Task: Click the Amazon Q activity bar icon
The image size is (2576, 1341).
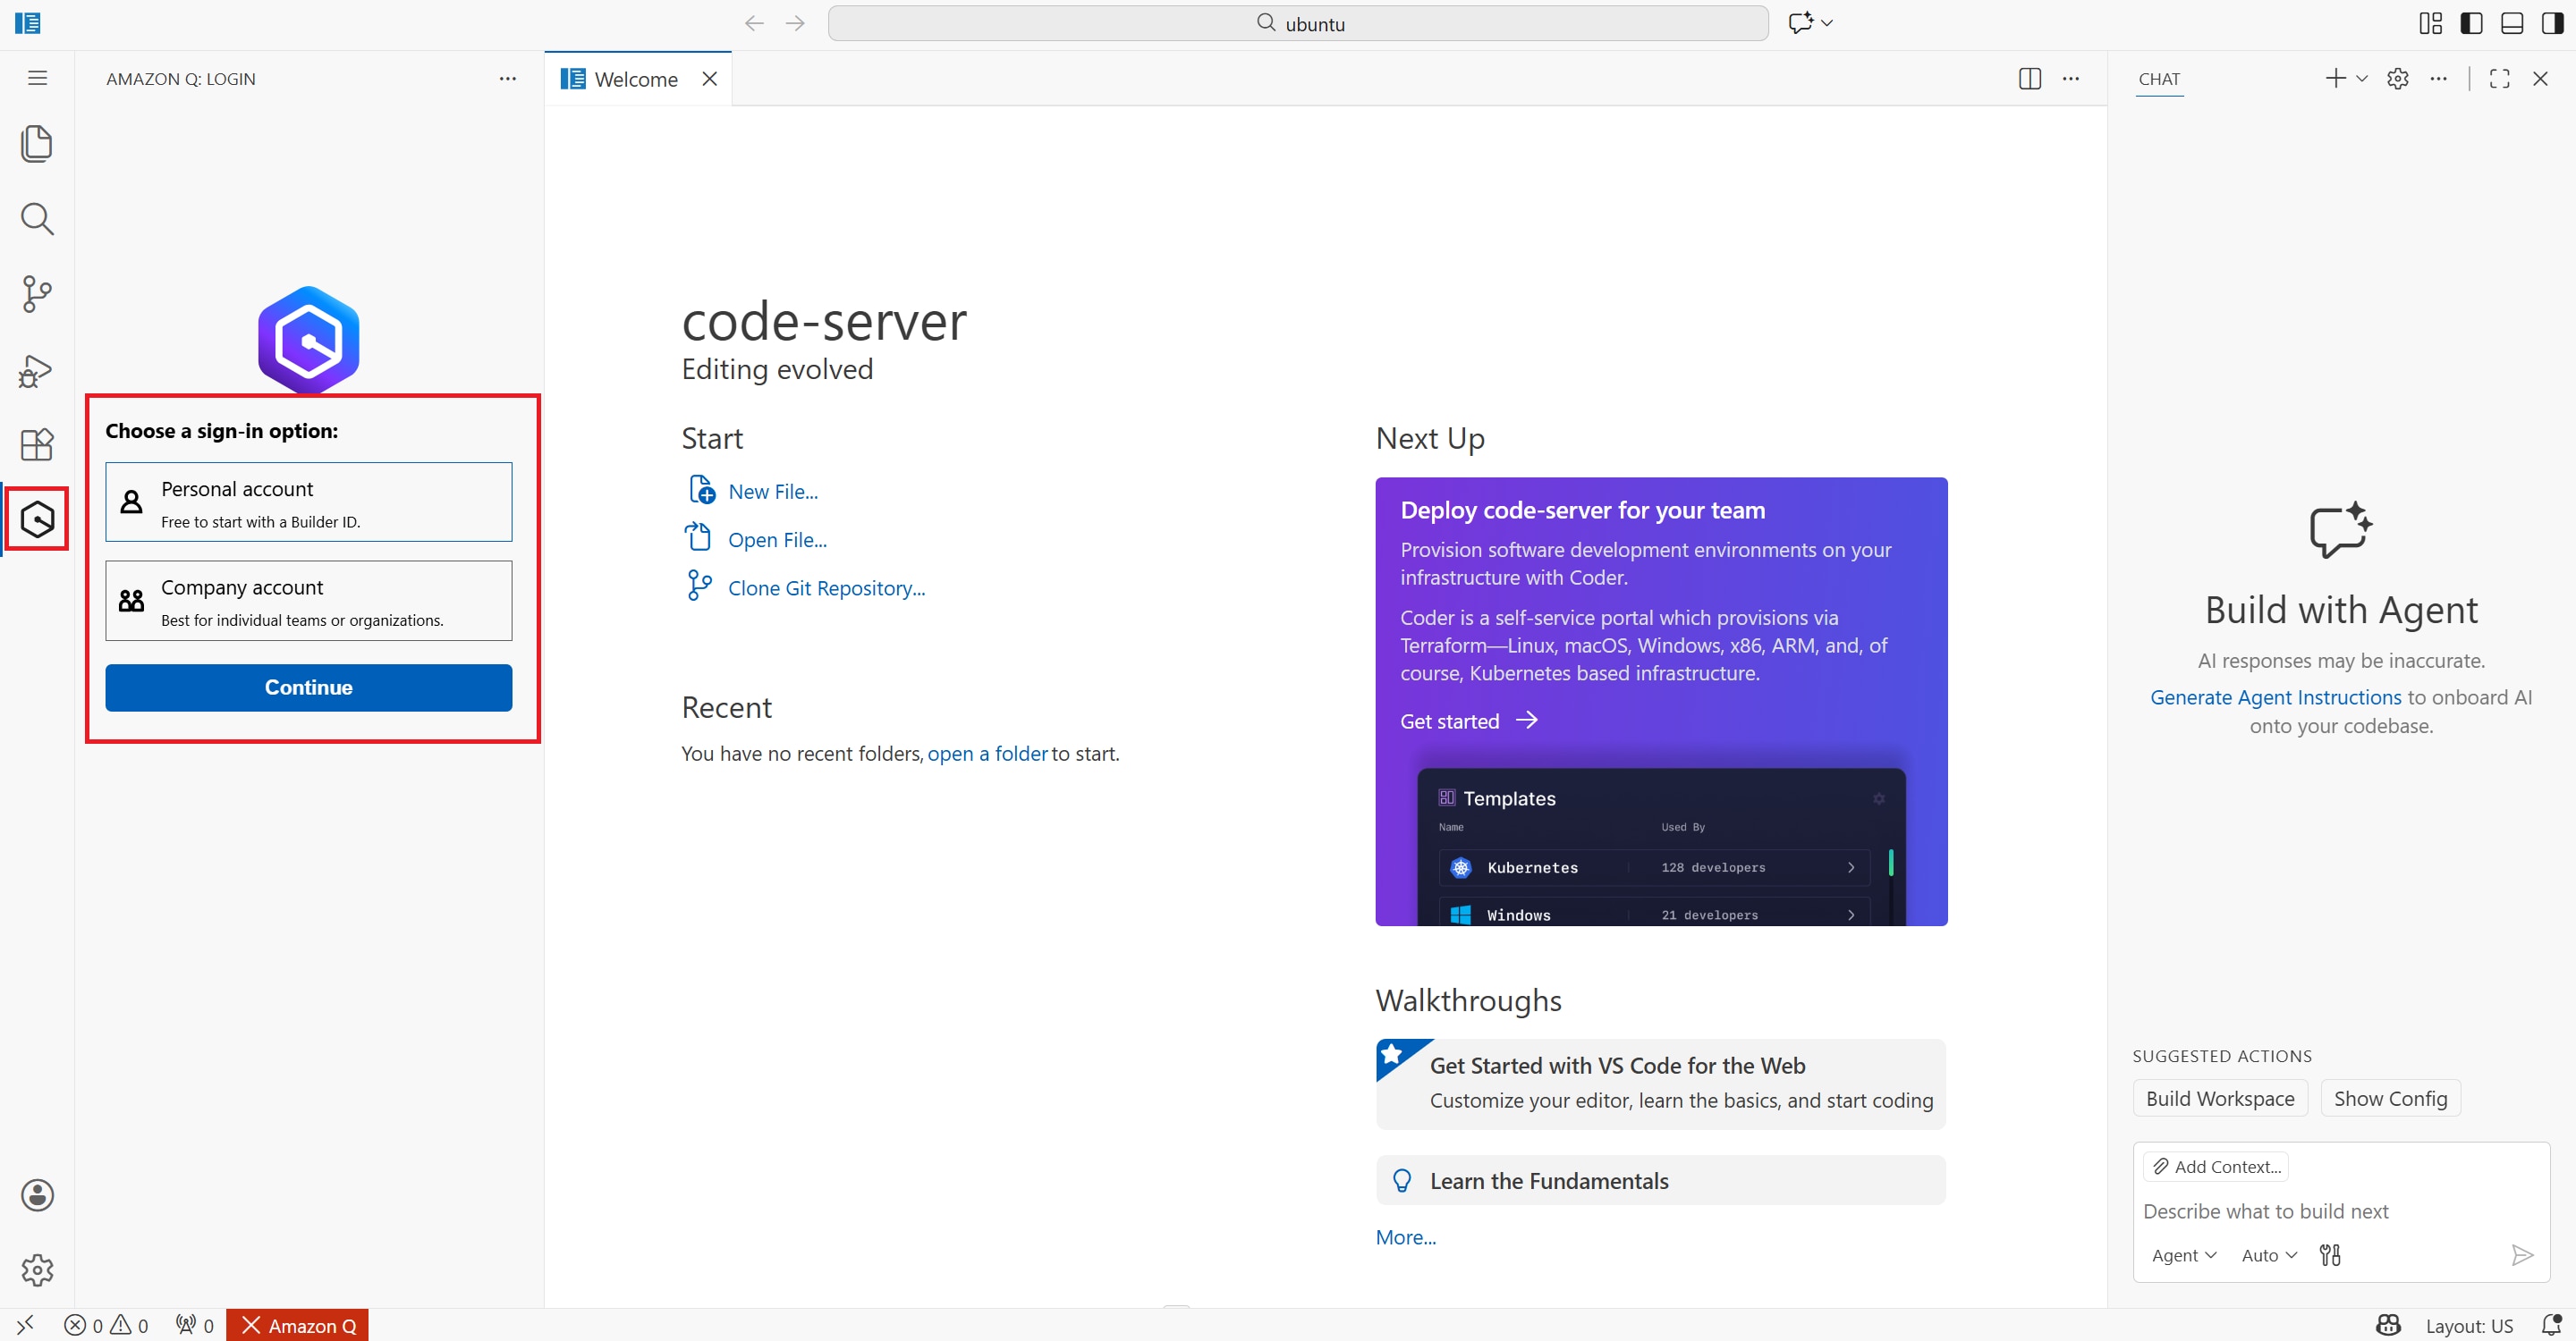Action: (x=37, y=519)
